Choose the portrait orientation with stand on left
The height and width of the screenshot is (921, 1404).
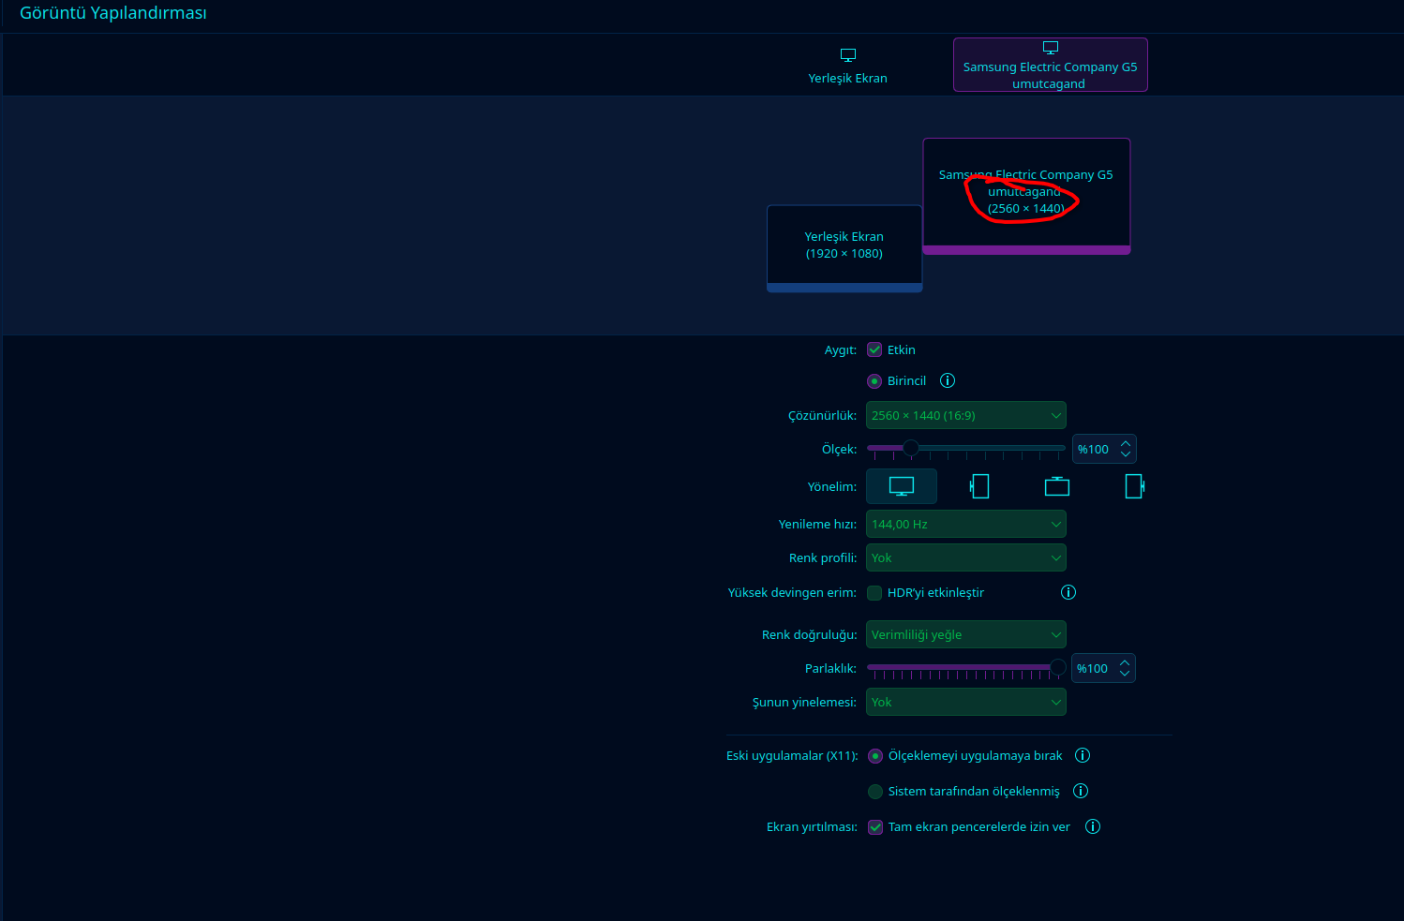point(979,486)
